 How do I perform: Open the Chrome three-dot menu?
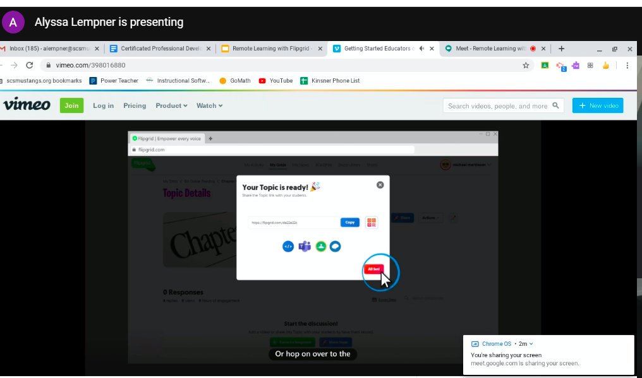coord(627,65)
